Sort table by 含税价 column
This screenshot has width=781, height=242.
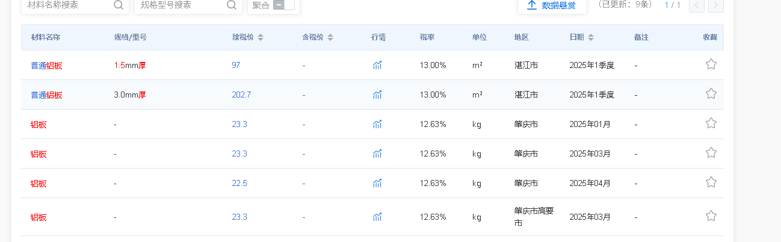(x=330, y=37)
